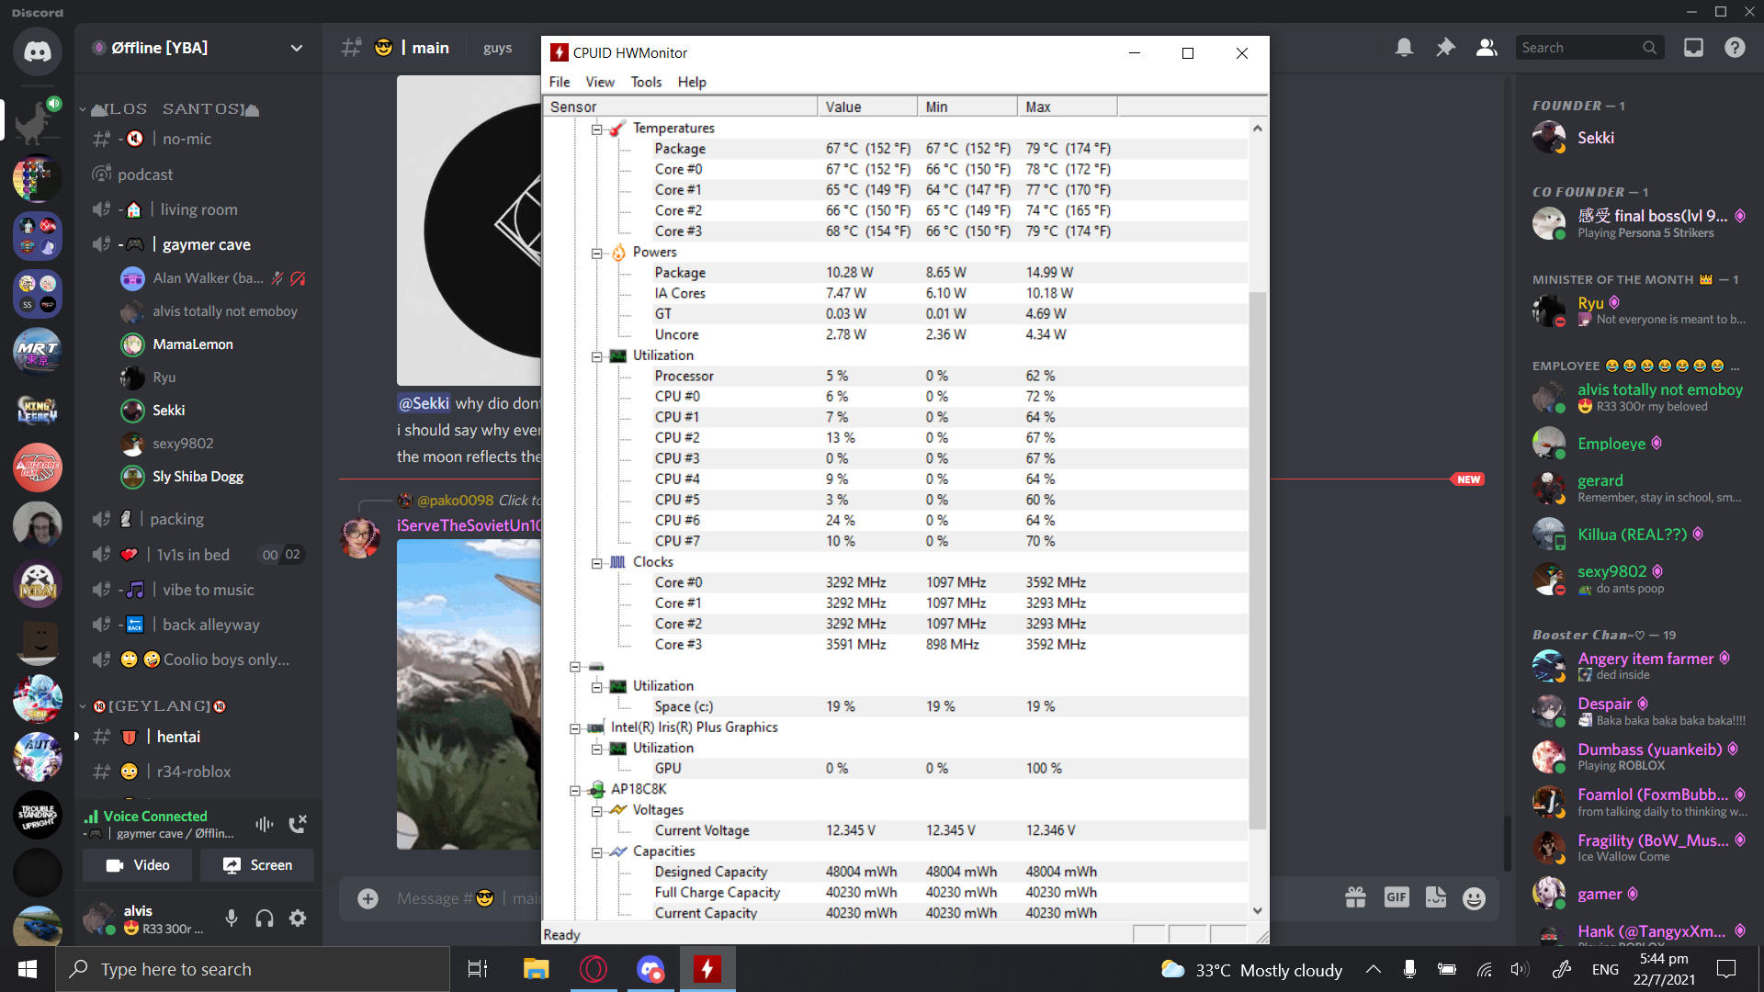
Task: Click Voice Connected status label
Action: (155, 816)
